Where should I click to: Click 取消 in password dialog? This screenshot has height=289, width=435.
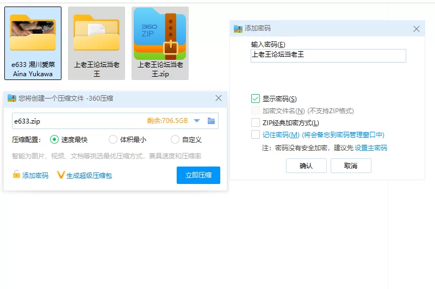(351, 166)
